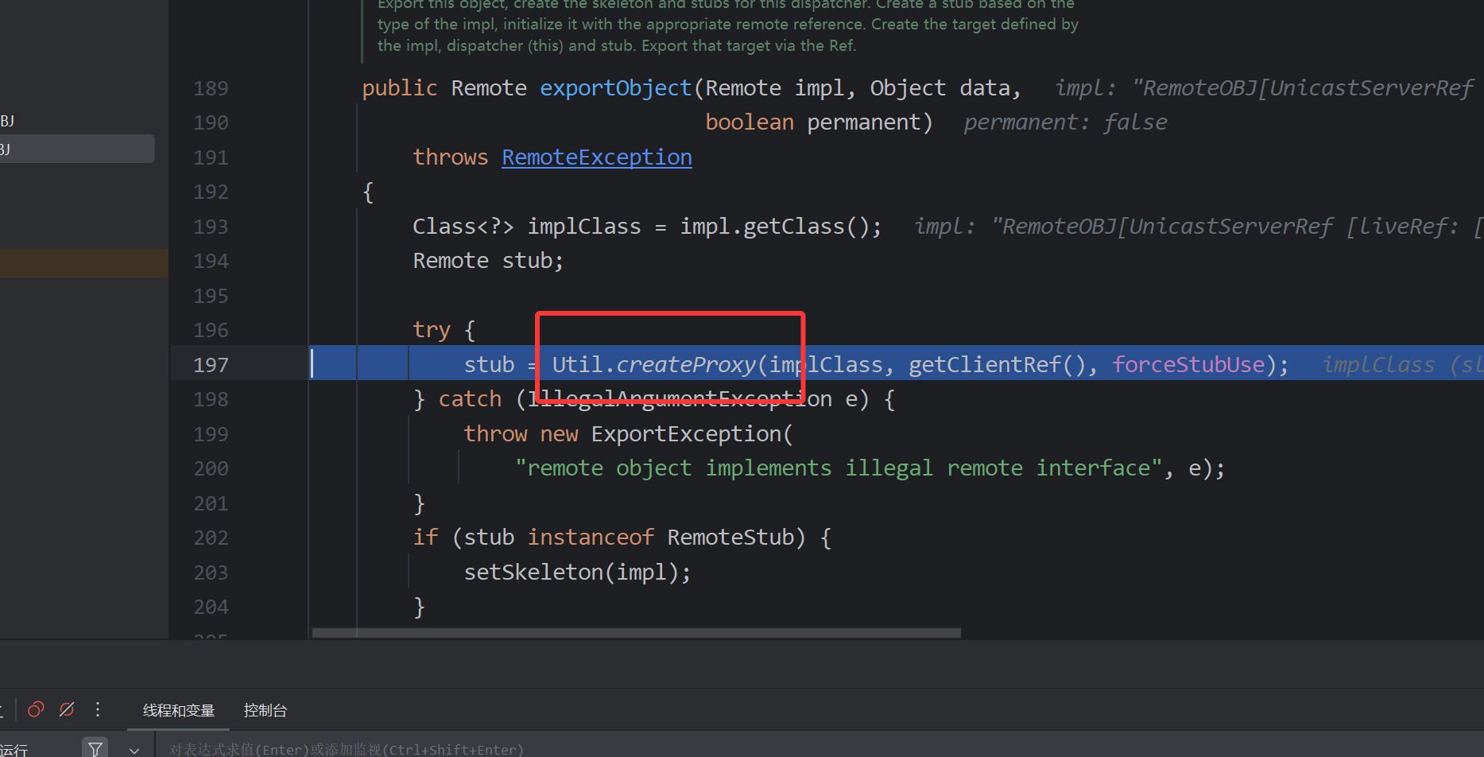Switch to the 线程和变量 tab

[x=179, y=710]
